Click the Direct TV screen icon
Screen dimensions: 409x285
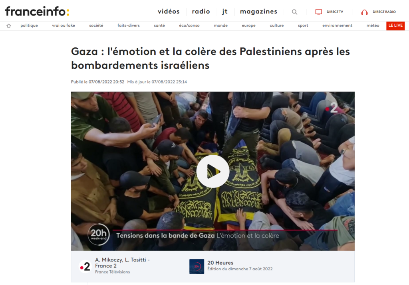pos(318,12)
